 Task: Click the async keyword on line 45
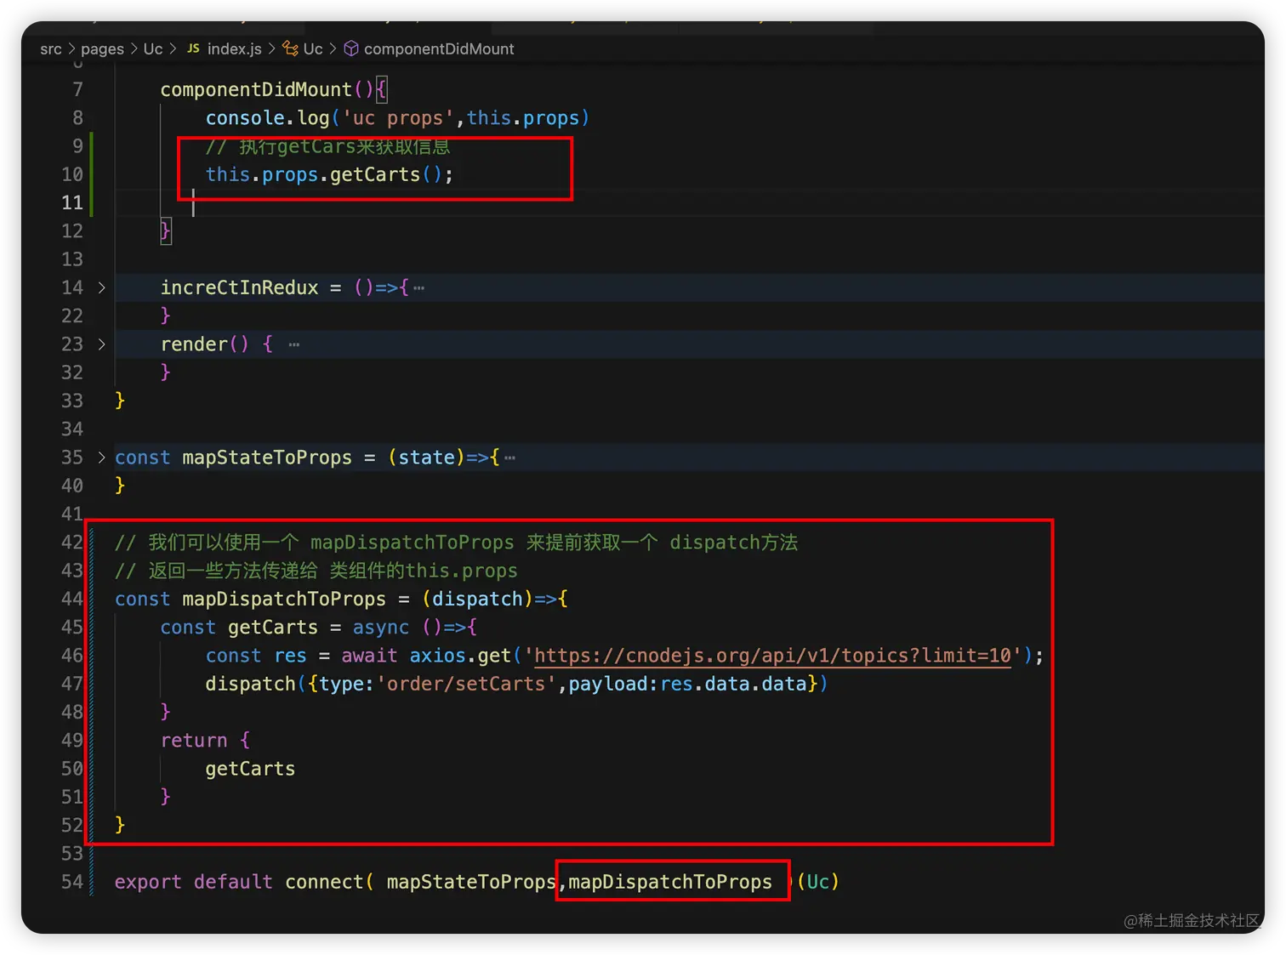pyautogui.click(x=380, y=628)
